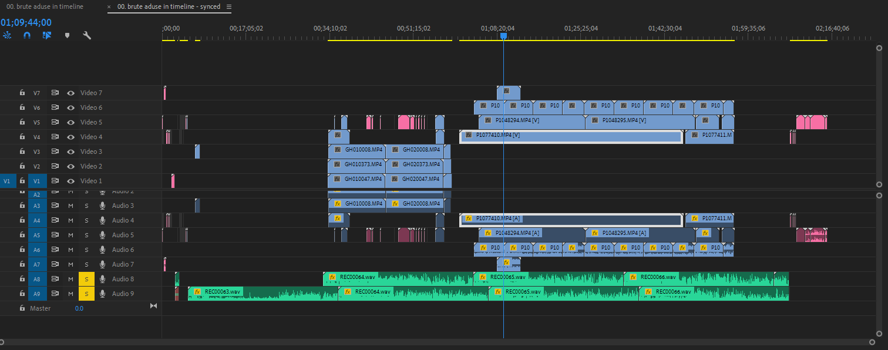888x350 pixels.
Task: Hide the Video 5 track output
Action: tap(70, 122)
